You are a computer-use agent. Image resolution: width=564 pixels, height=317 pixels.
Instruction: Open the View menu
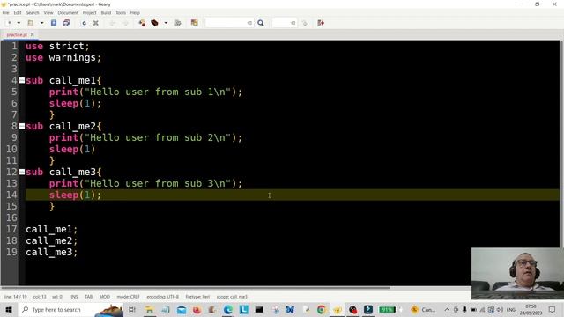tap(48, 12)
